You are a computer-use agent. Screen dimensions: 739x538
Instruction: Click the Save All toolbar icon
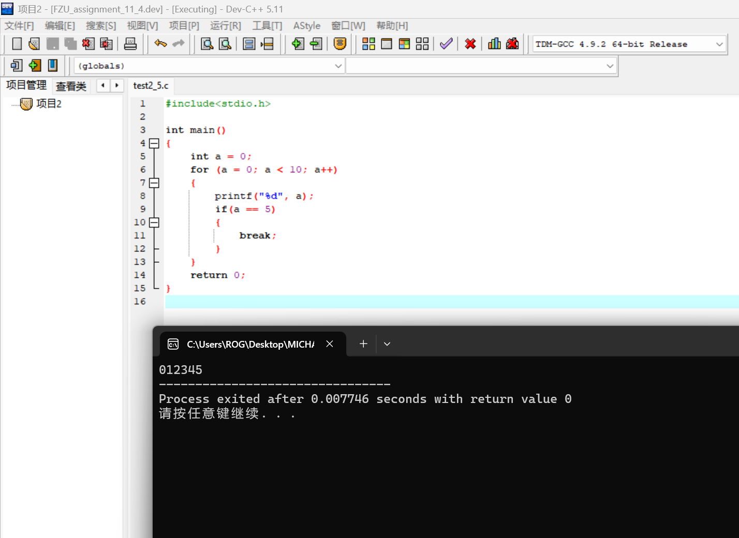coord(70,44)
